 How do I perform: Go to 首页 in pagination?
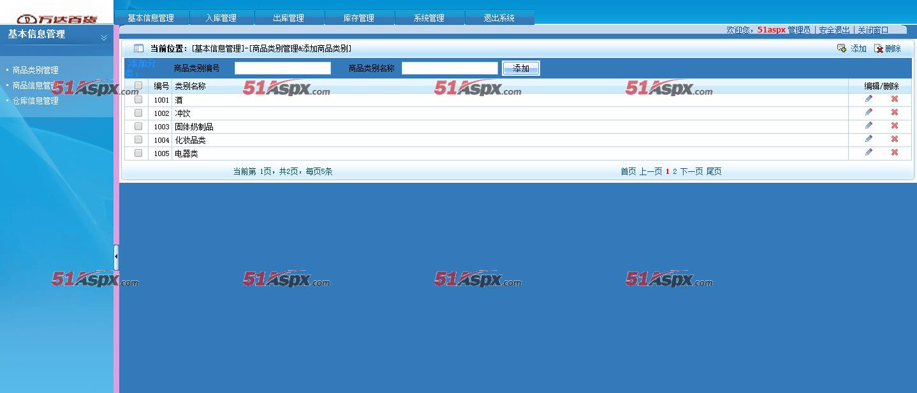coord(628,171)
